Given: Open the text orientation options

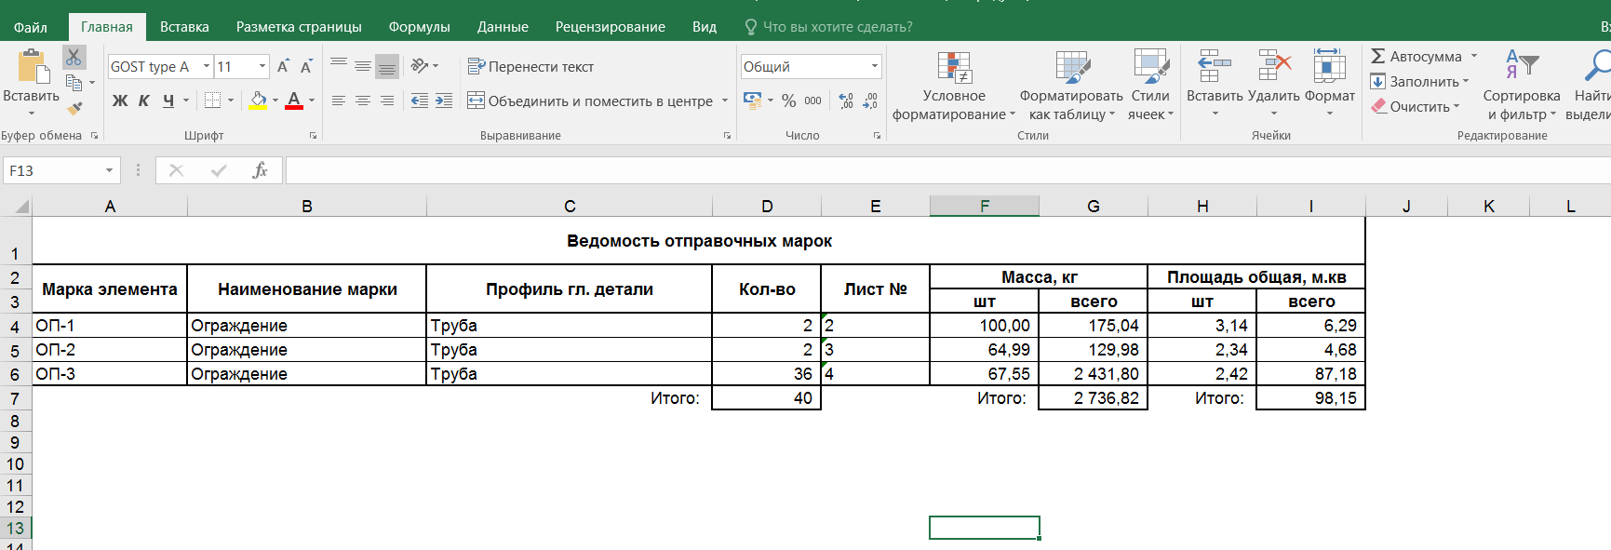Looking at the screenshot, I should [424, 66].
